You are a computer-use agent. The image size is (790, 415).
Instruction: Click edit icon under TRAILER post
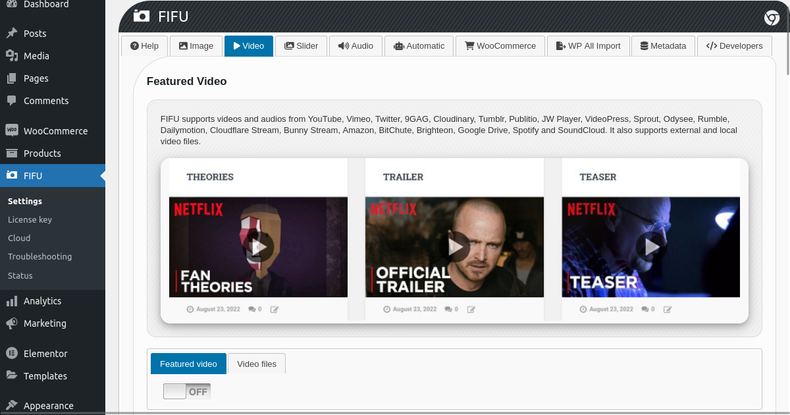[x=471, y=309]
